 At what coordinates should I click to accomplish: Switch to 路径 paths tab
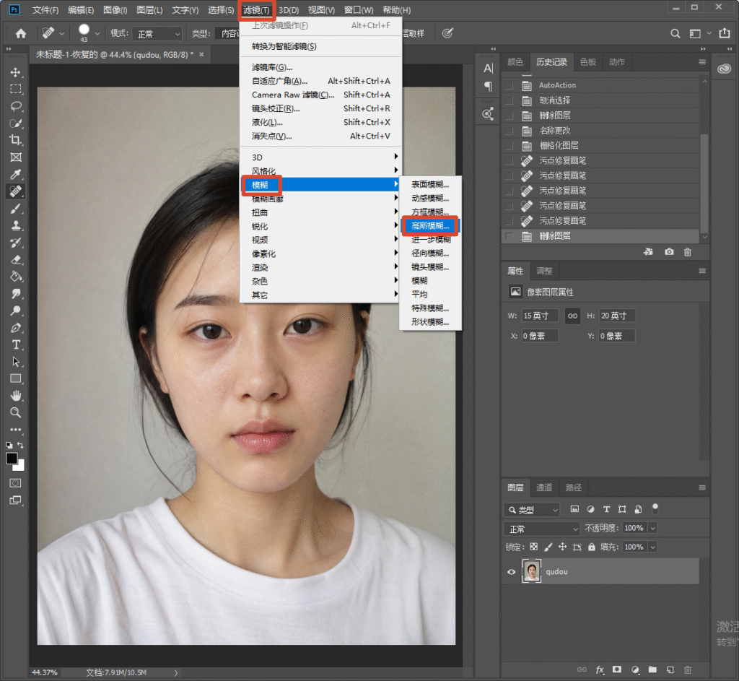click(x=573, y=487)
